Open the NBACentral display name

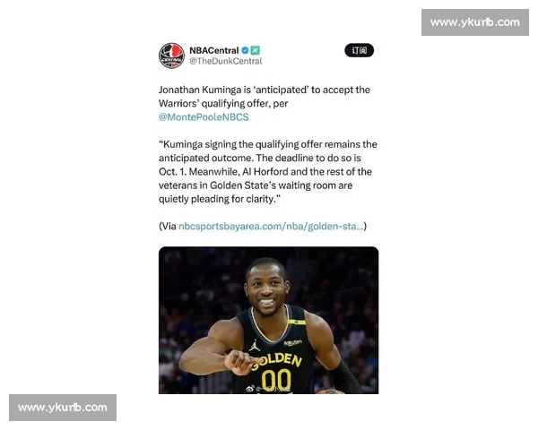pyautogui.click(x=213, y=50)
